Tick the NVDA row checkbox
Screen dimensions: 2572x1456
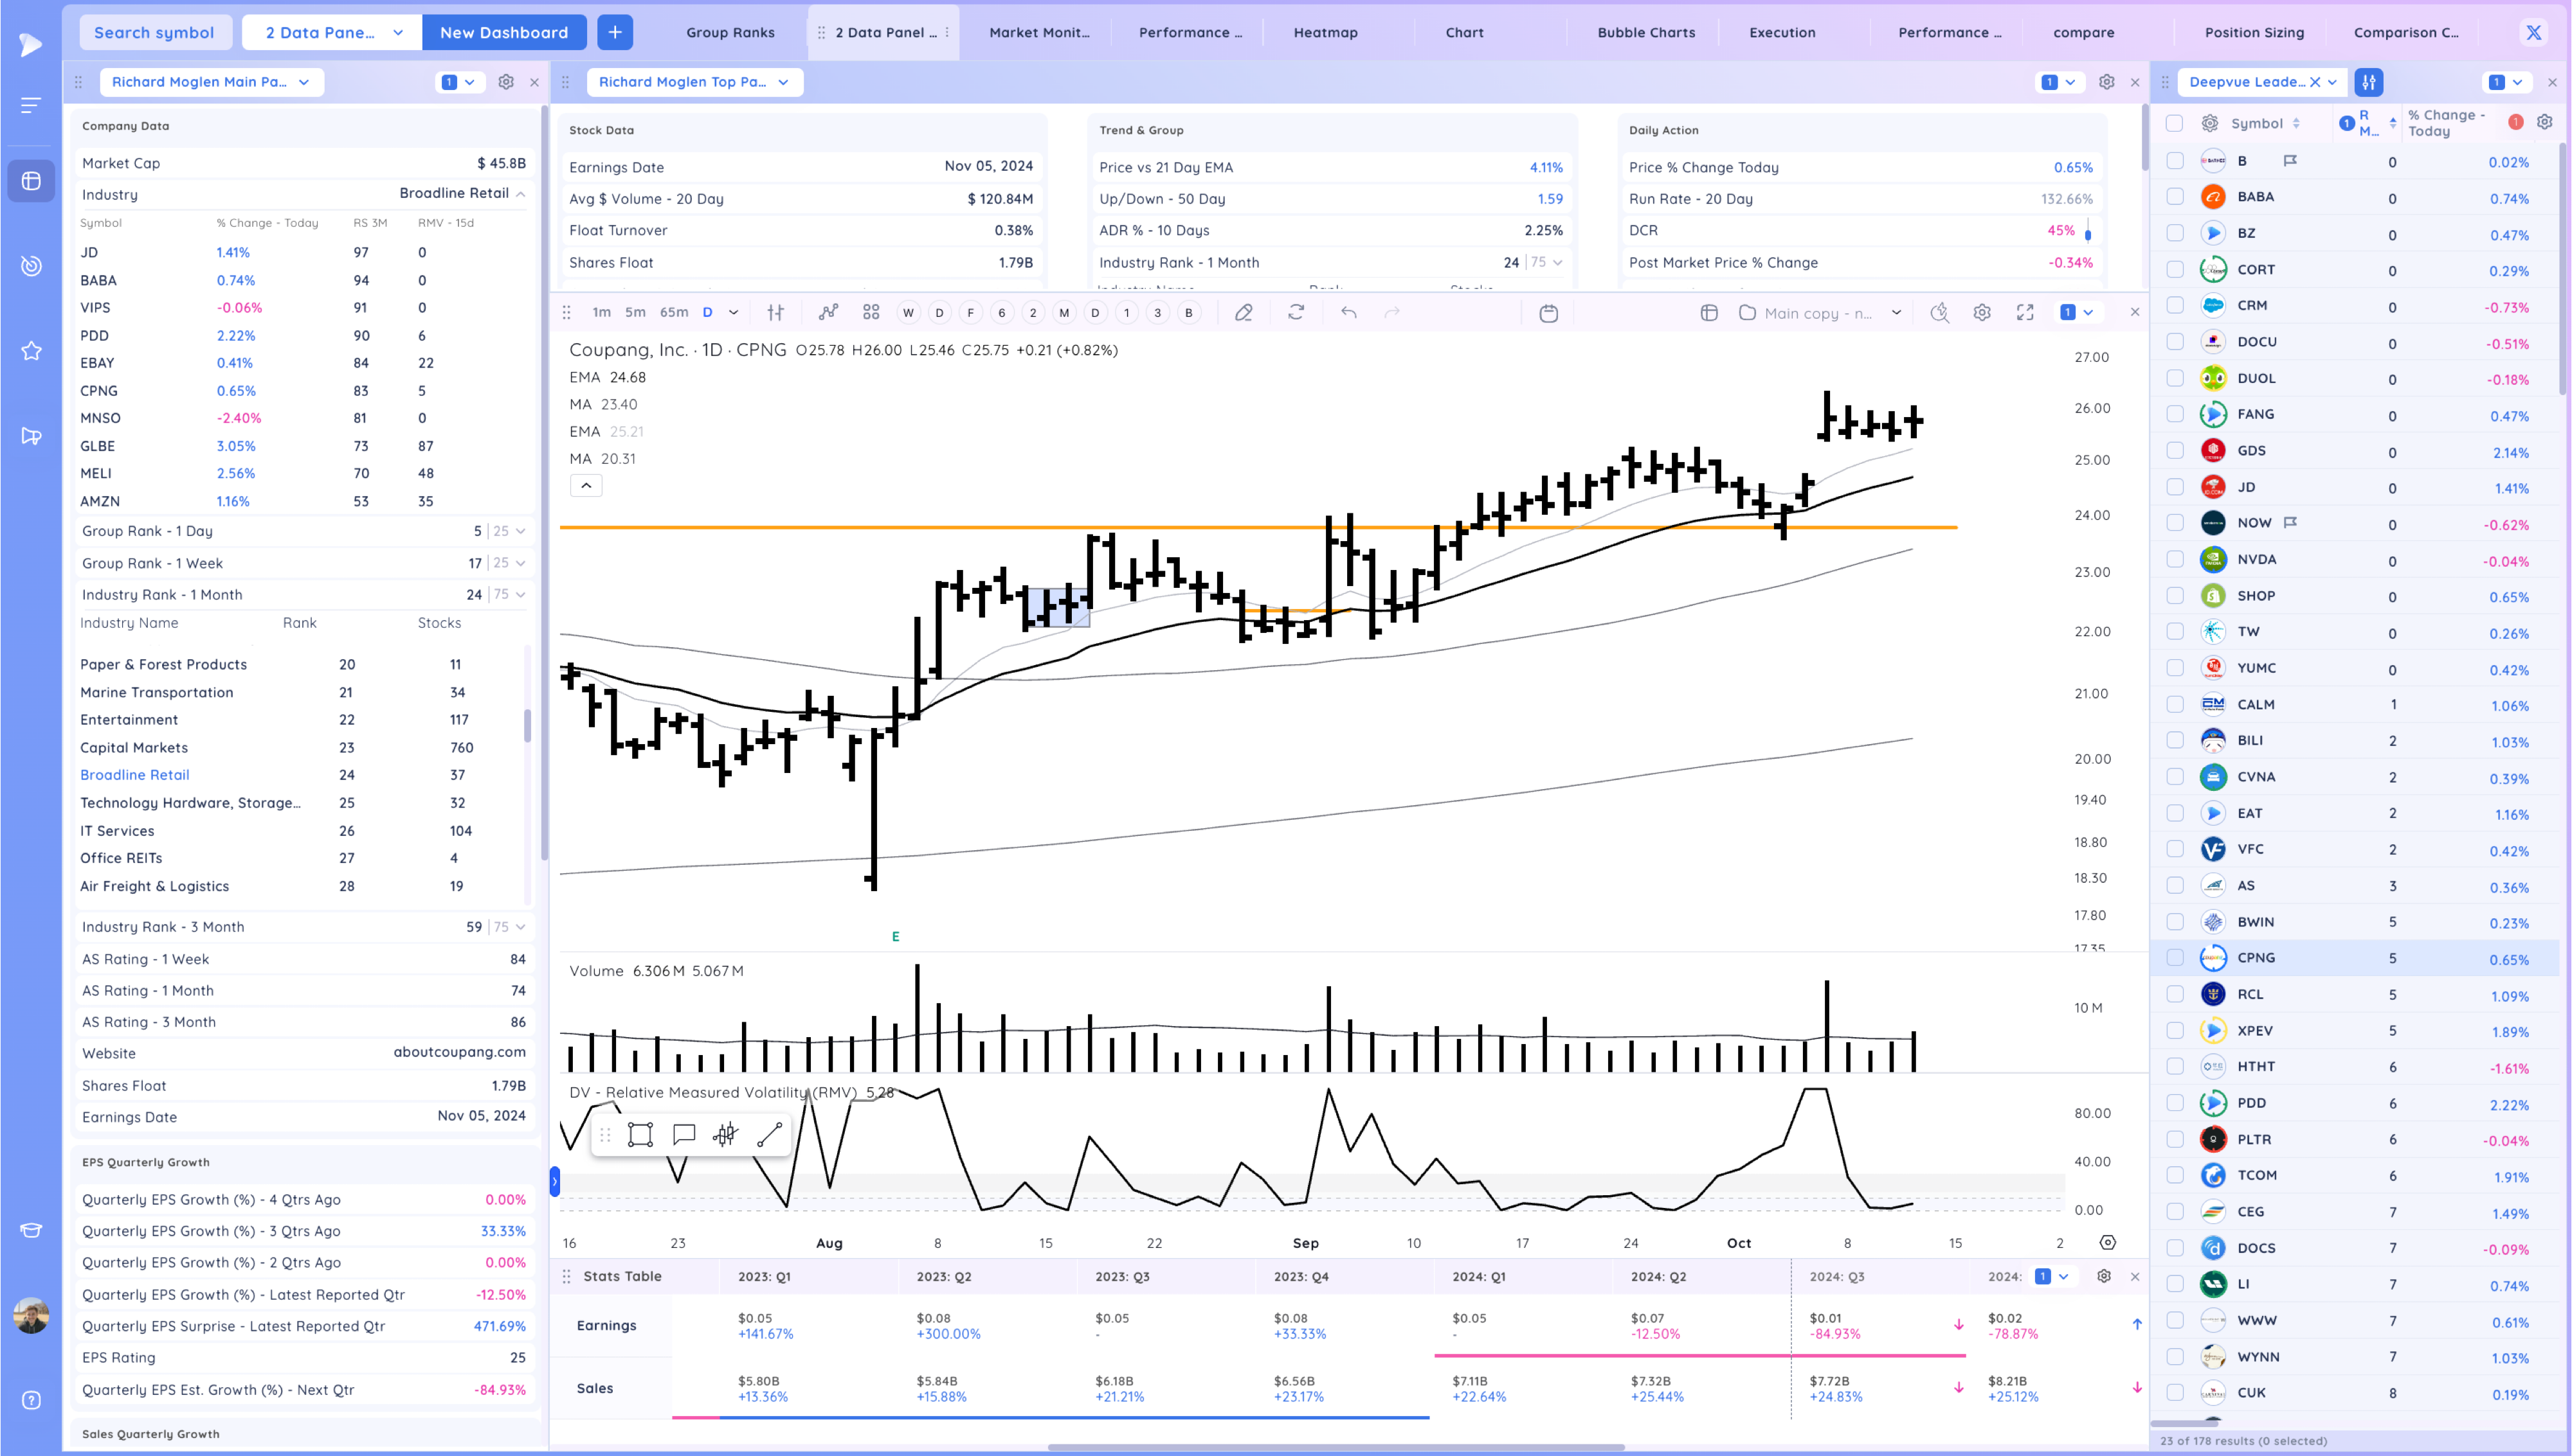coord(2174,559)
